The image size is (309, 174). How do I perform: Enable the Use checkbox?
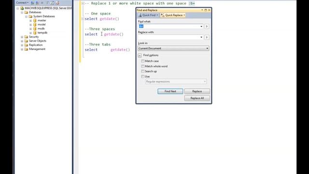pyautogui.click(x=143, y=76)
